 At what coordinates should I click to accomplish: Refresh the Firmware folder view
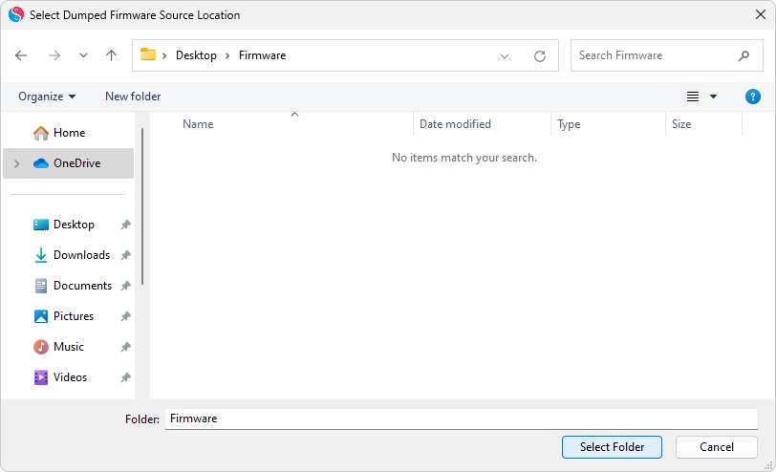[x=540, y=56]
